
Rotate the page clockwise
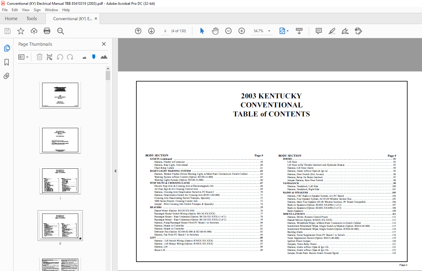(70, 57)
